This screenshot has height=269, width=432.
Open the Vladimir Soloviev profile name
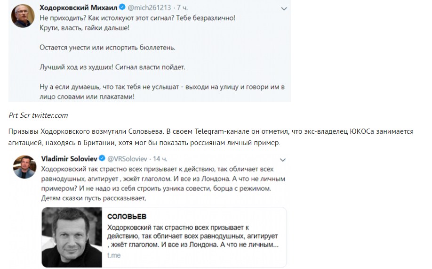tap(69, 159)
